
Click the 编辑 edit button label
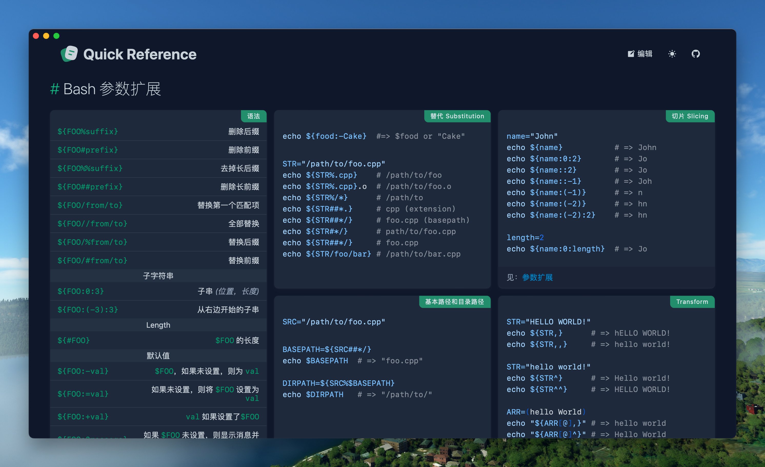pos(645,54)
